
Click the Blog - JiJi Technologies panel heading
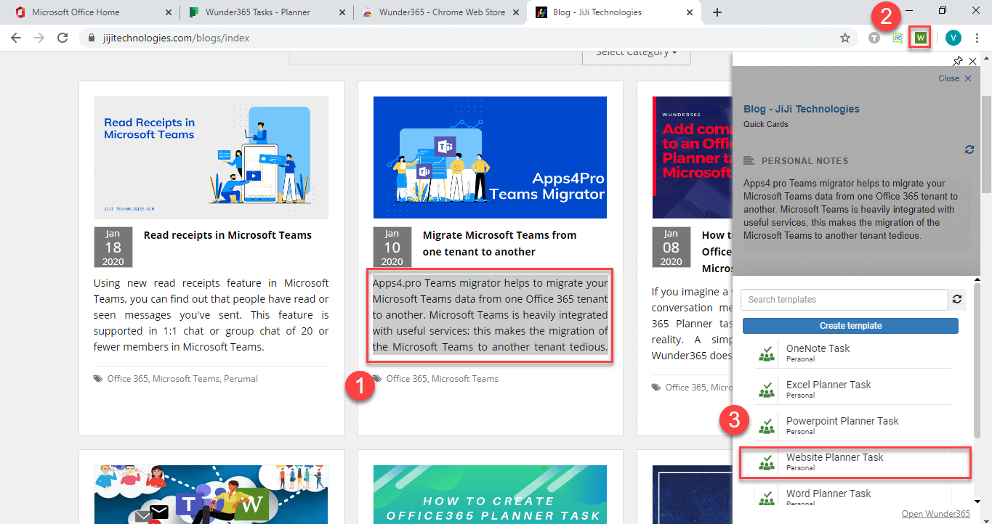802,109
